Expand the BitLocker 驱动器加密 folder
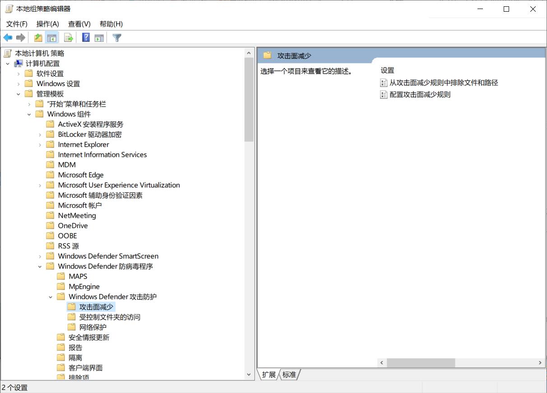 tap(40, 134)
